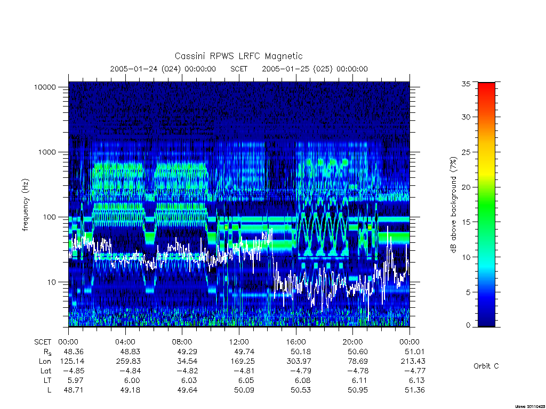This screenshot has width=546, height=409.
Task: Click the 5 color scale value
Action: [x=468, y=292]
